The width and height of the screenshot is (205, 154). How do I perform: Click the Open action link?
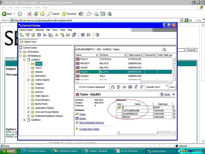[x=82, y=114]
